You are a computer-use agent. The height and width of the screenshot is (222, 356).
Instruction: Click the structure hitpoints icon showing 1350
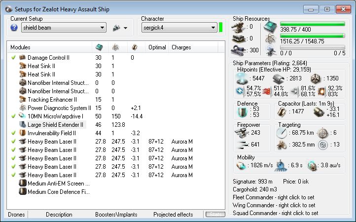tap(316, 78)
